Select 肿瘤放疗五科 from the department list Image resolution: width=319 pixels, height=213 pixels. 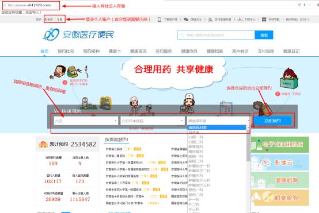click(x=199, y=185)
